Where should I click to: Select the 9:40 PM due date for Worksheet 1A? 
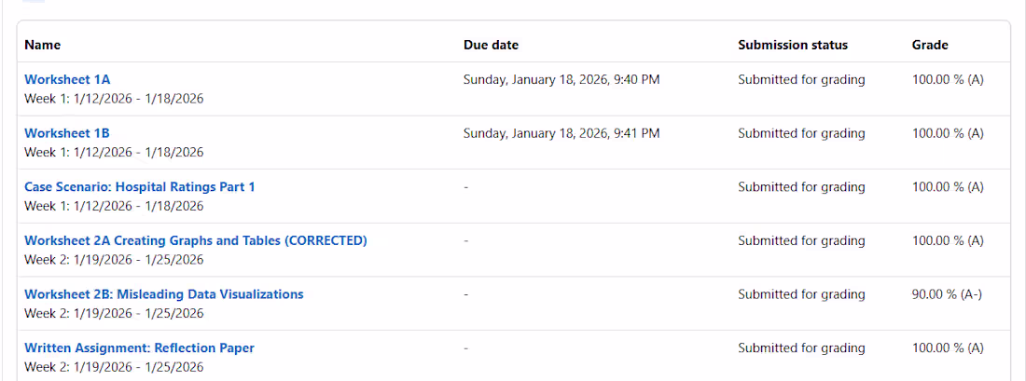[562, 80]
